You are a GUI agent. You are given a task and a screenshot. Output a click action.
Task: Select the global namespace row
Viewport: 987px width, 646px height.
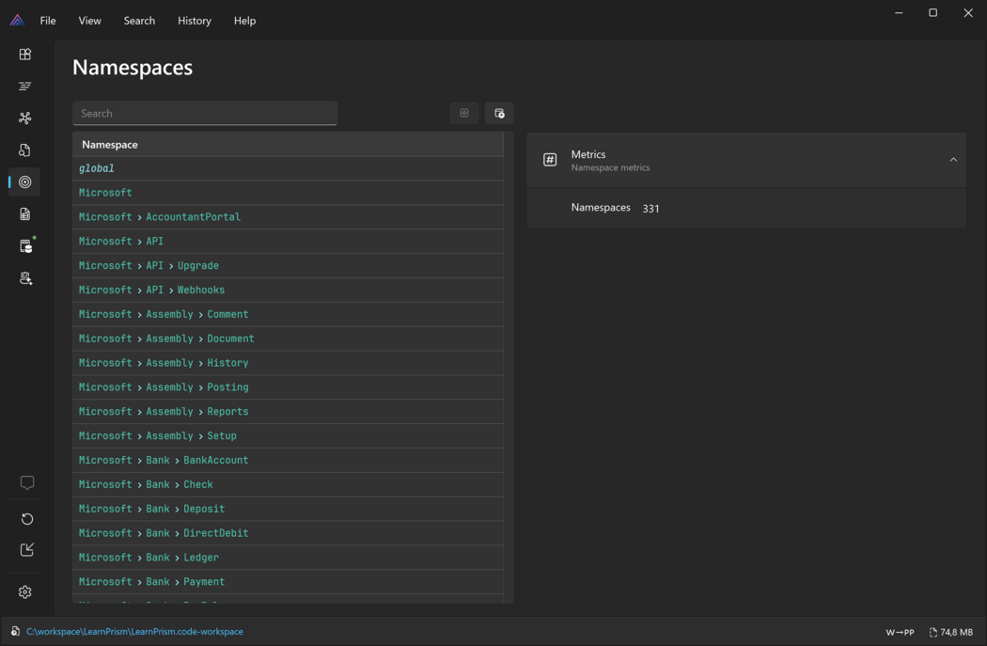point(288,168)
